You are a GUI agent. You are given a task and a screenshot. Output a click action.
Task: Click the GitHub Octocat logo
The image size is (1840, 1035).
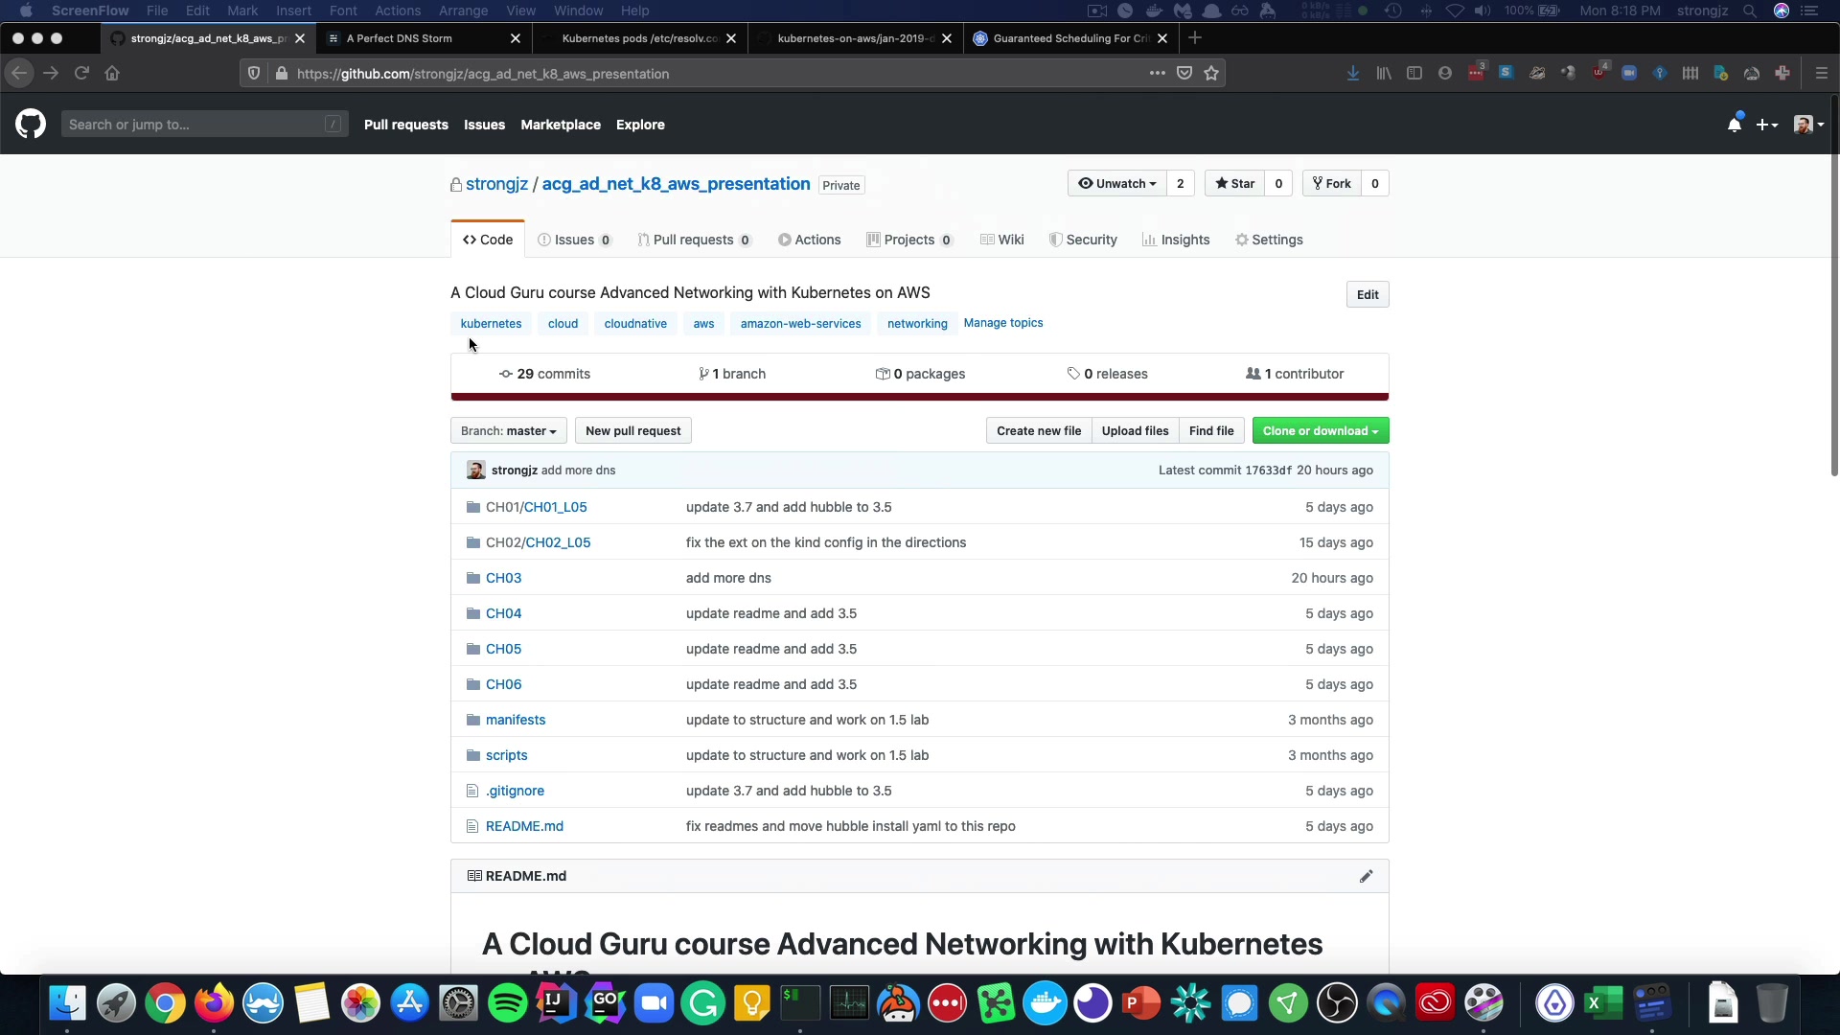pos(31,125)
